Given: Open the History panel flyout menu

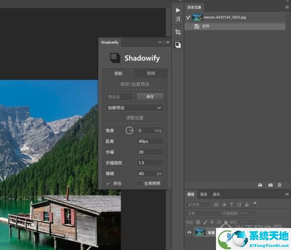Looking at the screenshot, I should [287, 7].
